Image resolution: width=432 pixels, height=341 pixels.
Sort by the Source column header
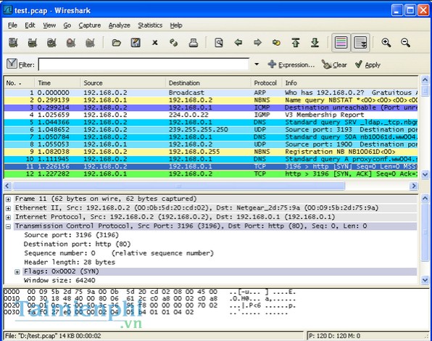(123, 83)
